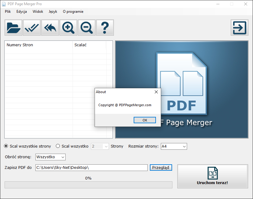Click the exit arrow icon at top right
This screenshot has width=253, height=199.
pos(240,27)
